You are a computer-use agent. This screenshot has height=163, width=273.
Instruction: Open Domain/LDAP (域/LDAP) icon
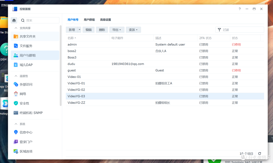pyautogui.click(x=16, y=65)
